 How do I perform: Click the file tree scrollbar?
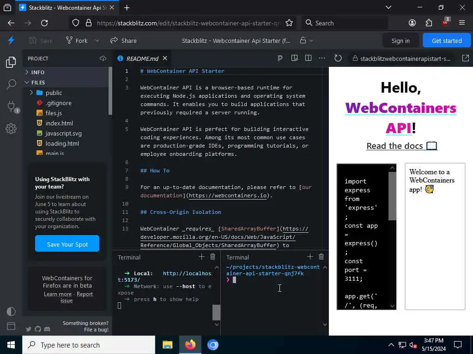pyautogui.click(x=110, y=91)
